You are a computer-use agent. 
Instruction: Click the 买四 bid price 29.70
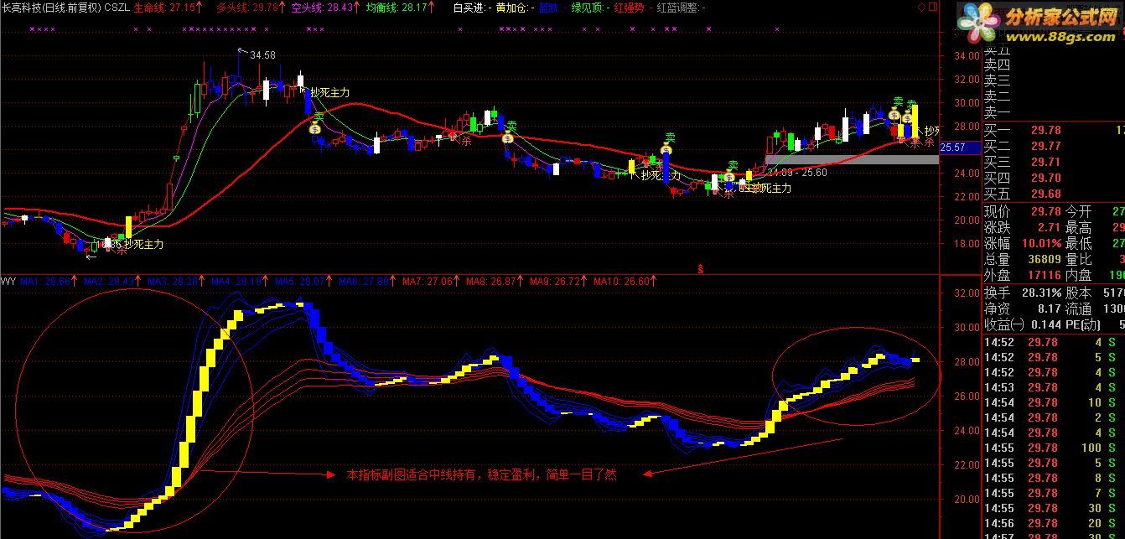pos(1046,179)
